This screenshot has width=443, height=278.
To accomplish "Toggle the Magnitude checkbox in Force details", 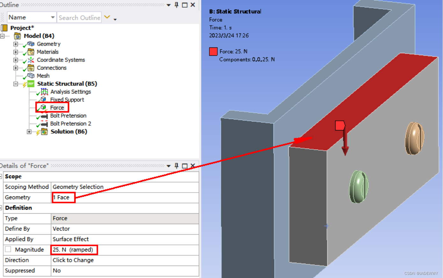I will tap(8, 249).
